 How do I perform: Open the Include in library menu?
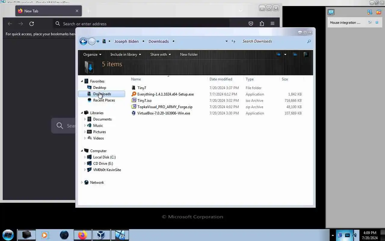(x=126, y=55)
